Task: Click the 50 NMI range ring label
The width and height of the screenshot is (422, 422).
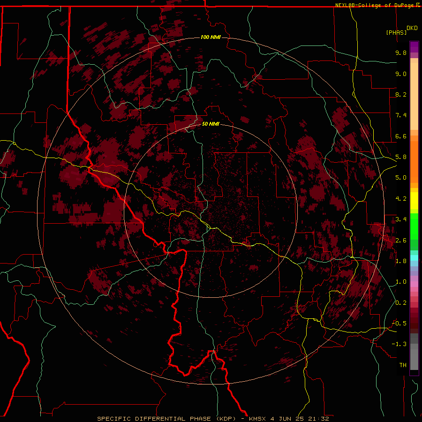Action: (x=211, y=124)
